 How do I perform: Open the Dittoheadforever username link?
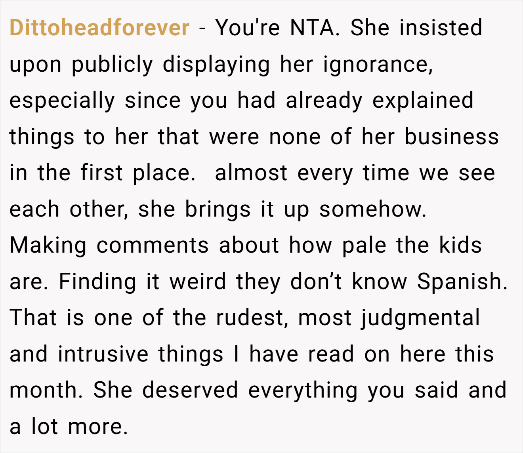99,28
